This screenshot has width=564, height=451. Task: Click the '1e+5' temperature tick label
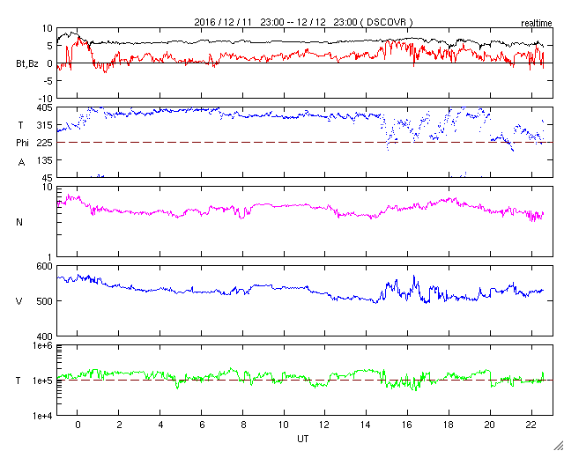[42, 381]
